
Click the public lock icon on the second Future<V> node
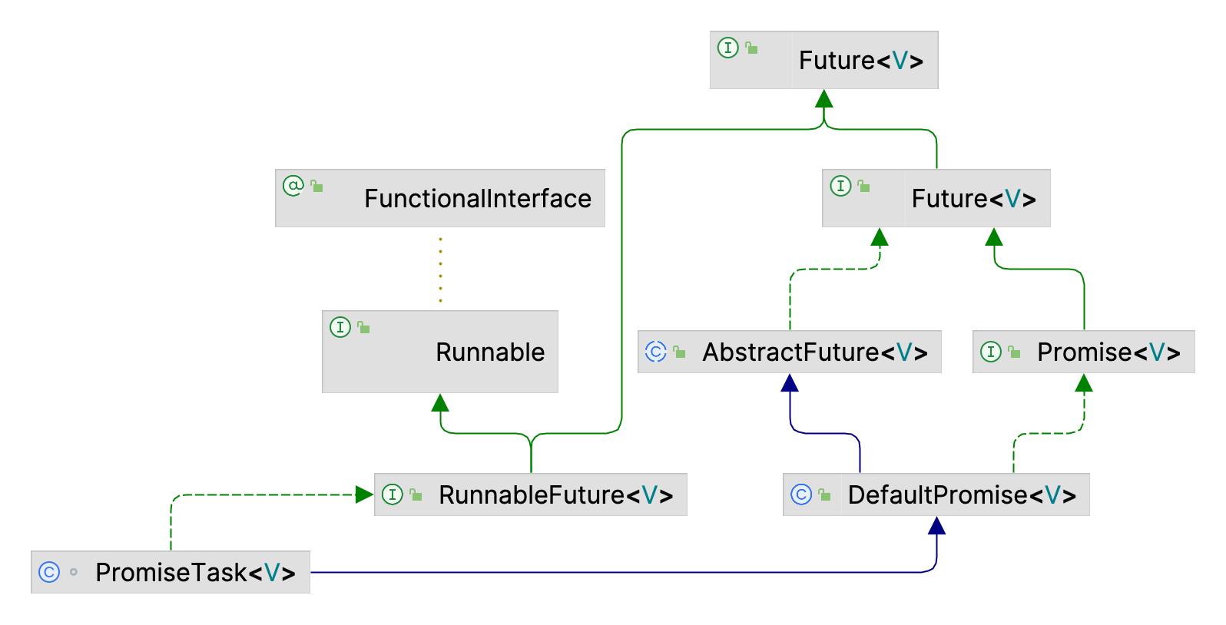[x=864, y=187]
